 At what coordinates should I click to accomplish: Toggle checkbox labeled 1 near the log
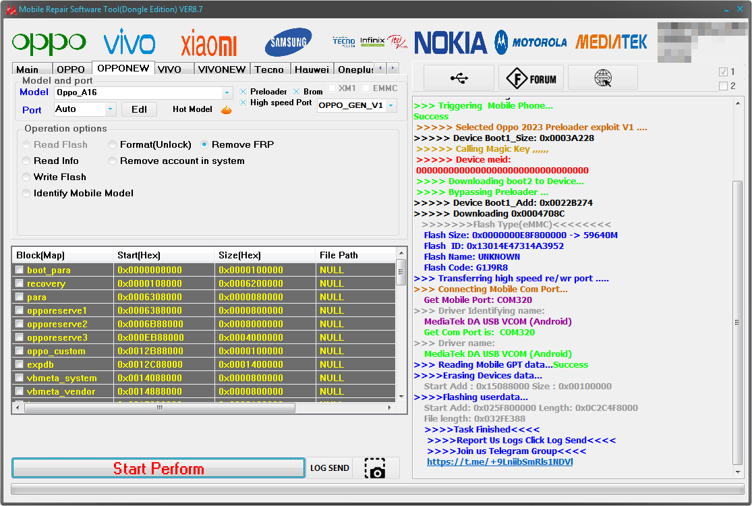(x=723, y=72)
